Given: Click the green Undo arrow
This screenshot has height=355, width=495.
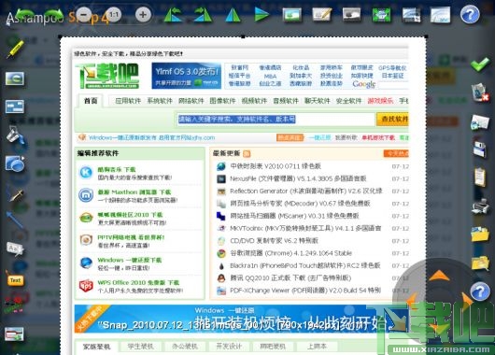Looking at the screenshot, I should coord(25,15).
